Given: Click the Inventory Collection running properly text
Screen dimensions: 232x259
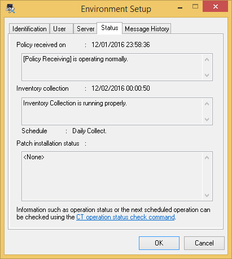Looking at the screenshot, I should tap(75, 103).
